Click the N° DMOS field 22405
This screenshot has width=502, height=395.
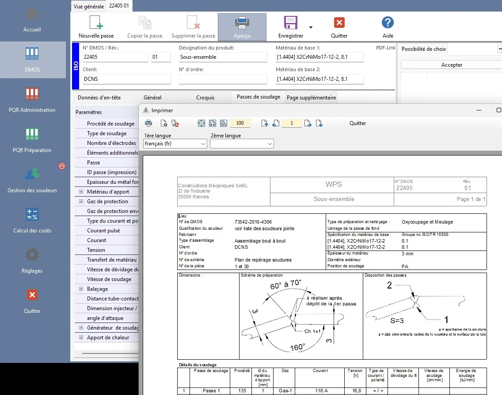click(115, 57)
